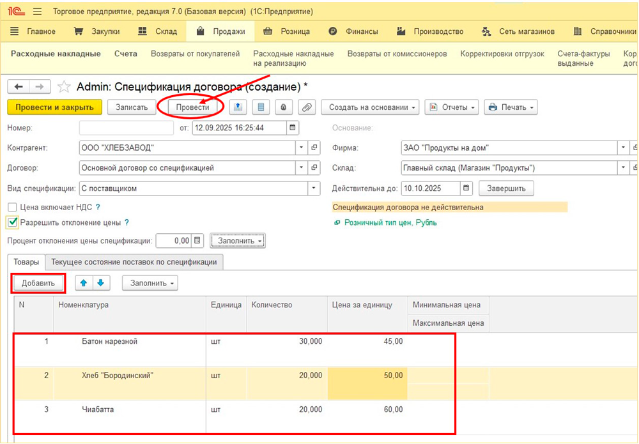639x444 pixels.
Task: Open the 'Склад' menu section
Action: click(160, 31)
